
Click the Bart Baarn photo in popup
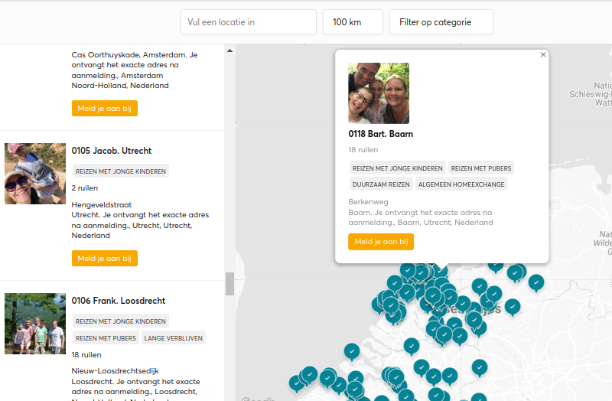click(x=379, y=93)
